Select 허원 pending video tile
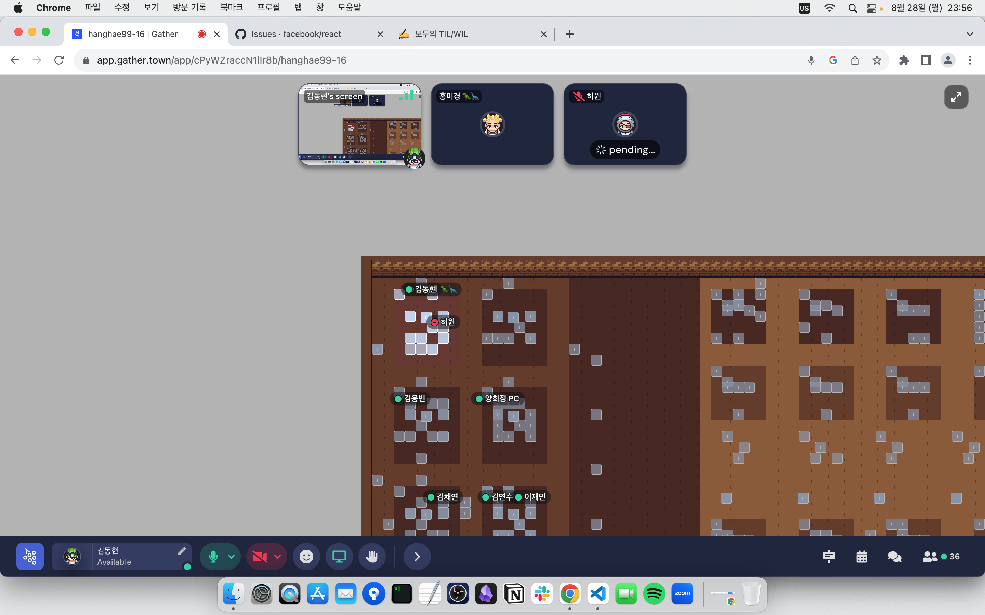The image size is (985, 615). coord(625,124)
